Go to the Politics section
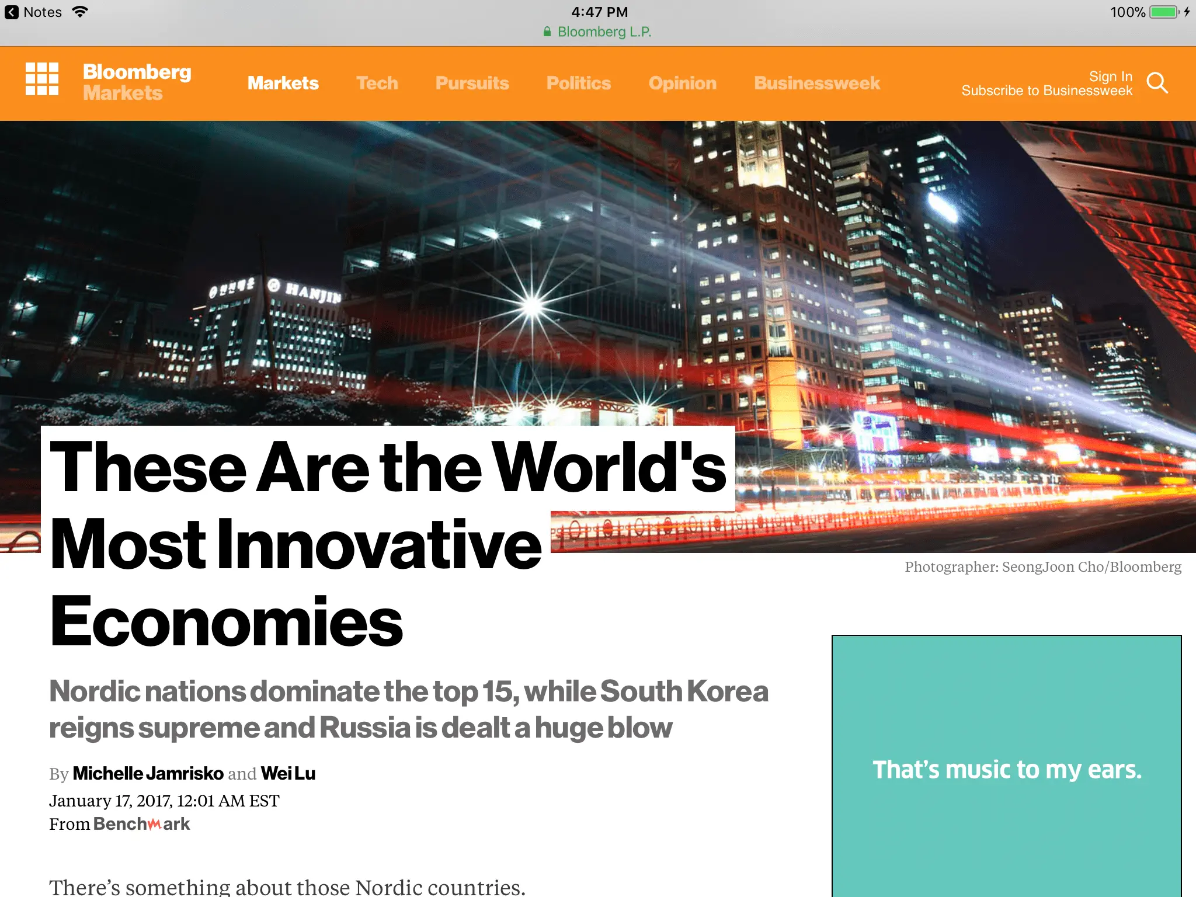This screenshot has width=1196, height=897. (x=579, y=83)
